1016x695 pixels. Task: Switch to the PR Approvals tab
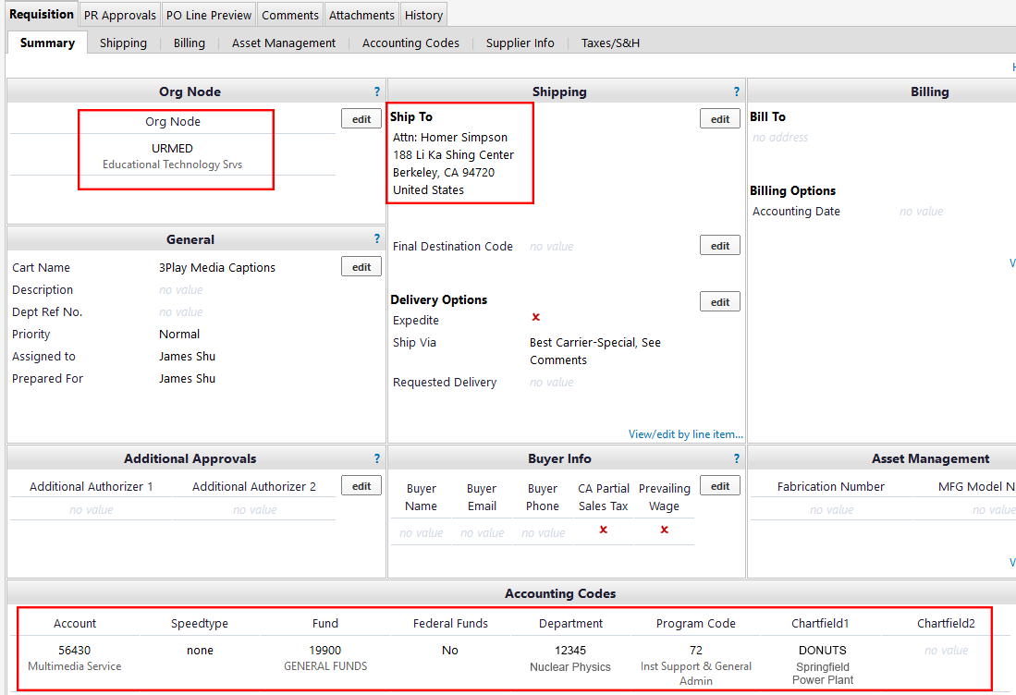(120, 15)
